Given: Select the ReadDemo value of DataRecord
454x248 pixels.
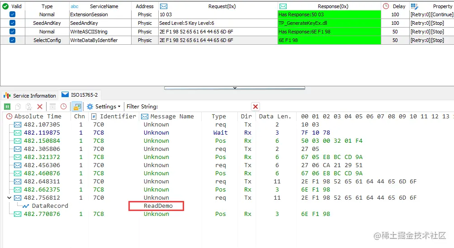Looking at the screenshot, I should [158, 206].
